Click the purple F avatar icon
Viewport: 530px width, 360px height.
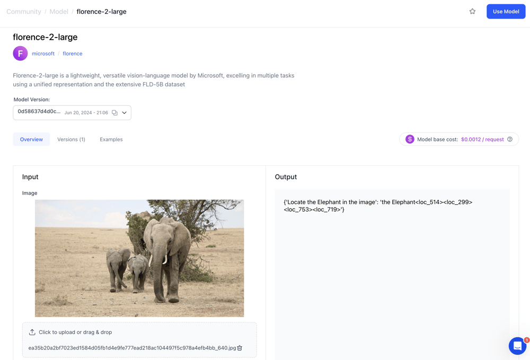tap(20, 53)
